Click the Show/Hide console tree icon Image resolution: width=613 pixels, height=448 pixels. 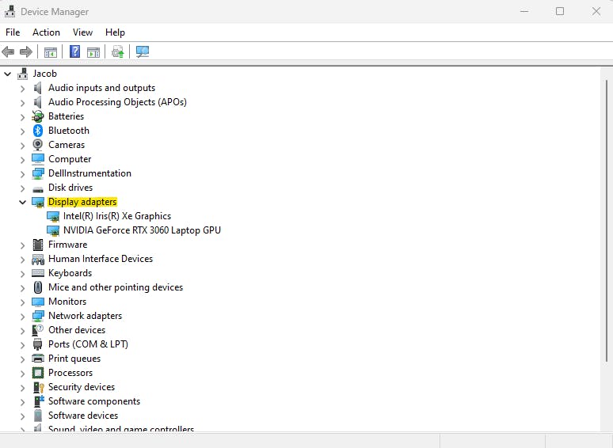point(51,51)
